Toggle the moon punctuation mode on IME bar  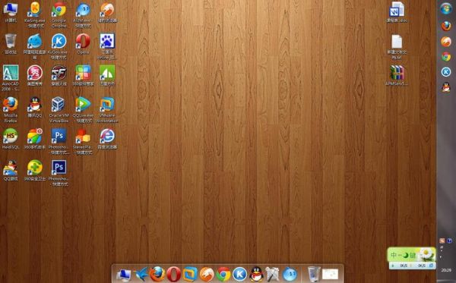click(x=405, y=256)
